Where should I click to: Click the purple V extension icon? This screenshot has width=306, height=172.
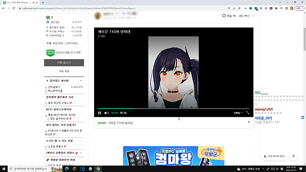(261, 8)
